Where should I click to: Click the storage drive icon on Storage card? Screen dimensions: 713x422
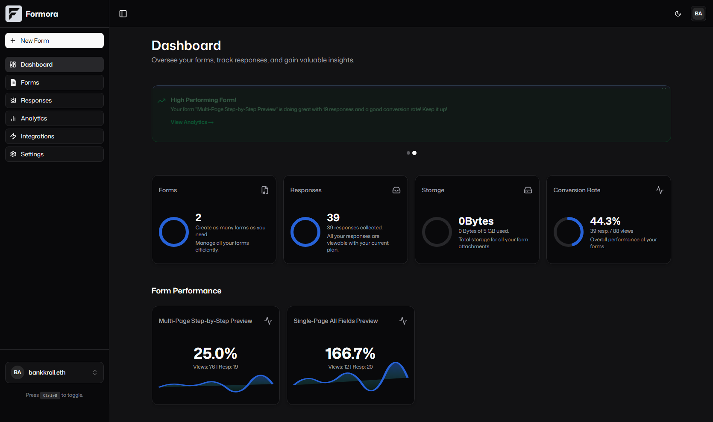(528, 190)
